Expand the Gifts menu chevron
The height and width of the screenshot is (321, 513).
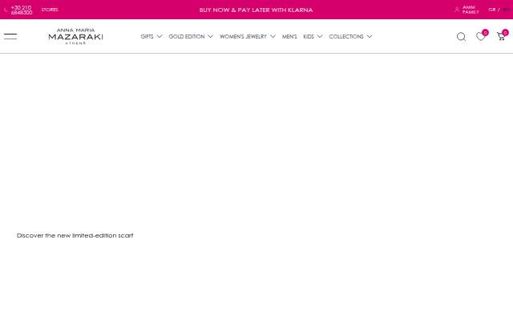(160, 36)
